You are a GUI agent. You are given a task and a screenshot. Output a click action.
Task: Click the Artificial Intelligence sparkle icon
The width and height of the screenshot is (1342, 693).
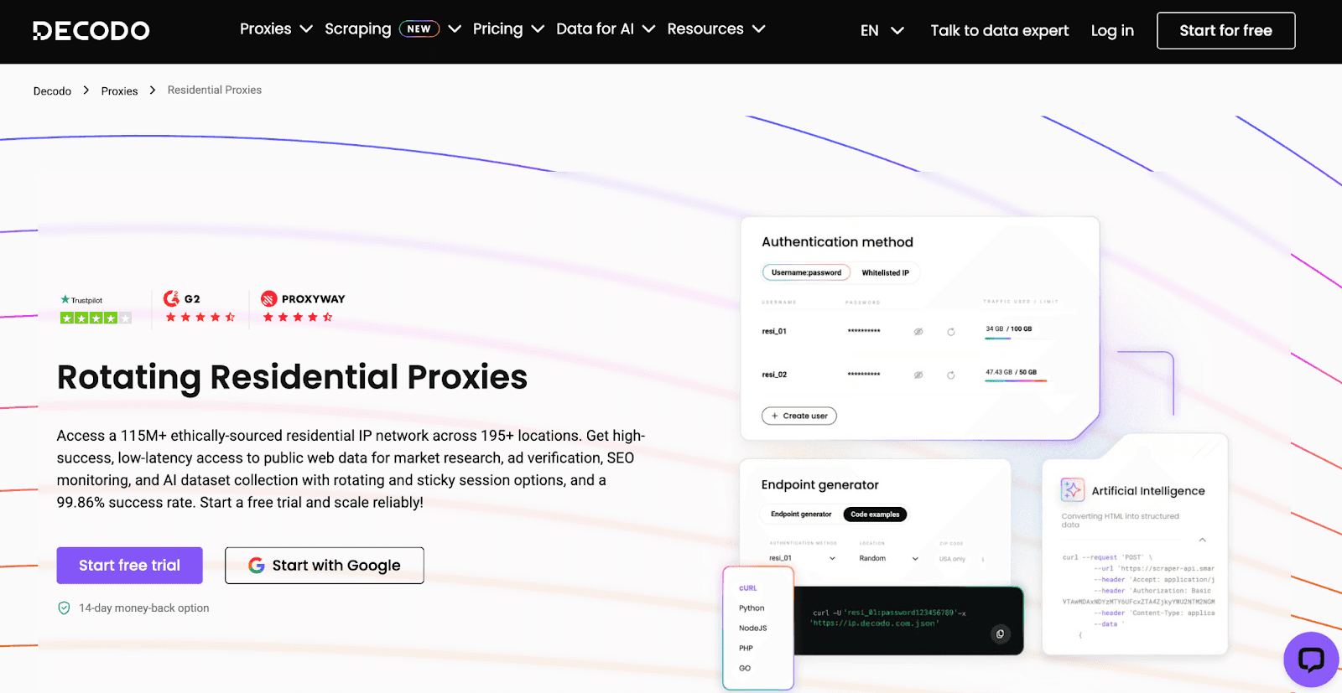click(x=1072, y=489)
